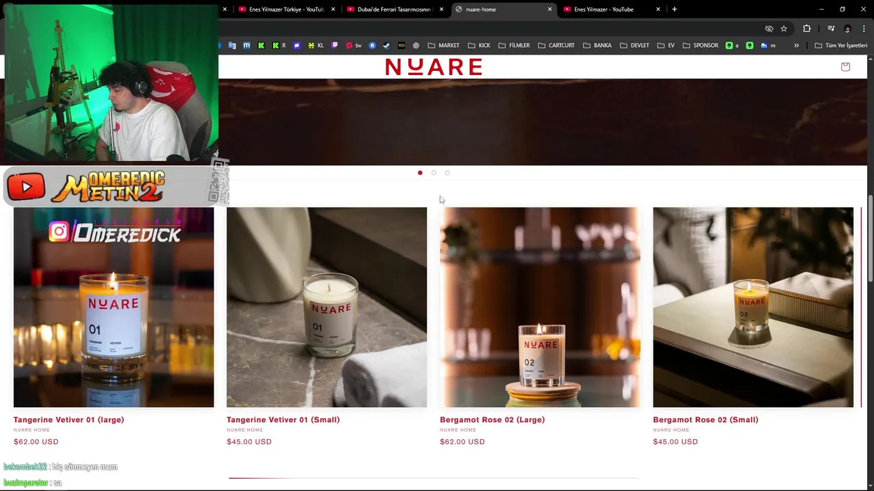Image resolution: width=874 pixels, height=491 pixels.
Task: Open the shopping cart icon
Action: [845, 66]
